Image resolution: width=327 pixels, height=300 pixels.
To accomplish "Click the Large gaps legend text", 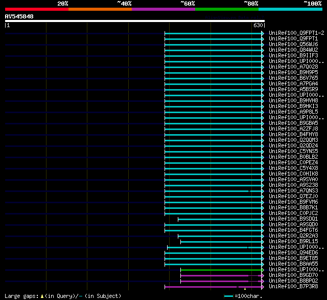I will click(63, 296).
